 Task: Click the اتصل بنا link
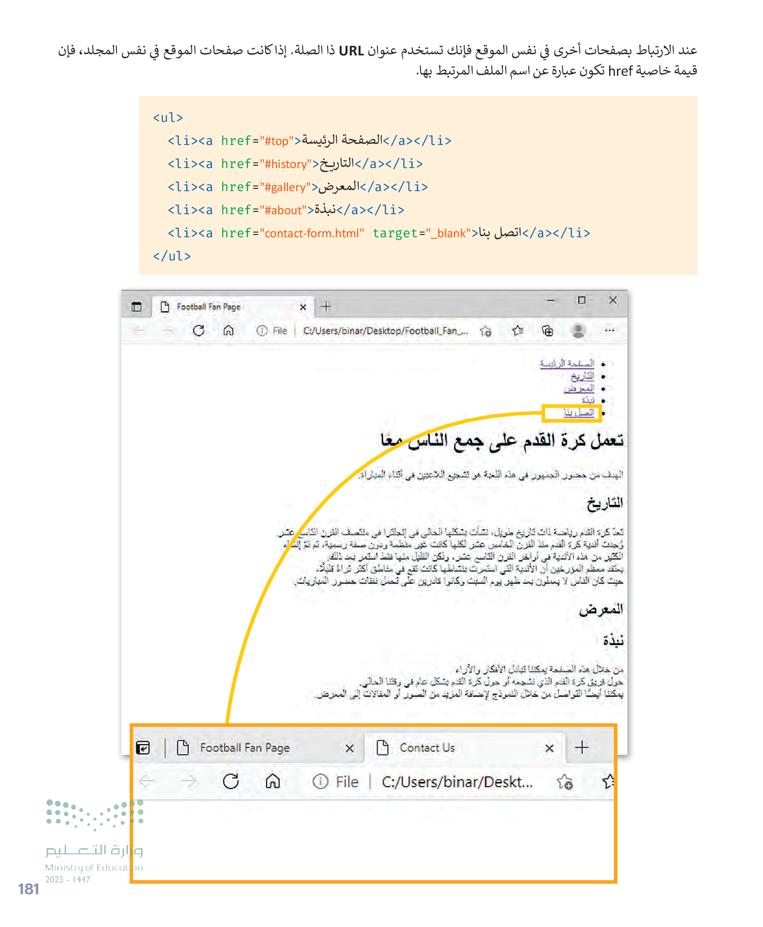tap(578, 413)
